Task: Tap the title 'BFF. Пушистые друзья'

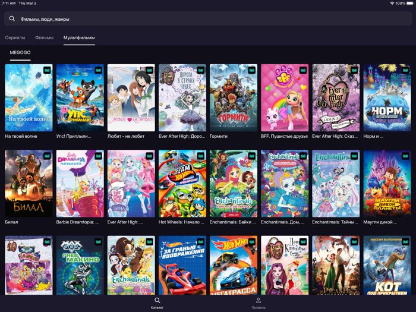Action: coord(285,136)
